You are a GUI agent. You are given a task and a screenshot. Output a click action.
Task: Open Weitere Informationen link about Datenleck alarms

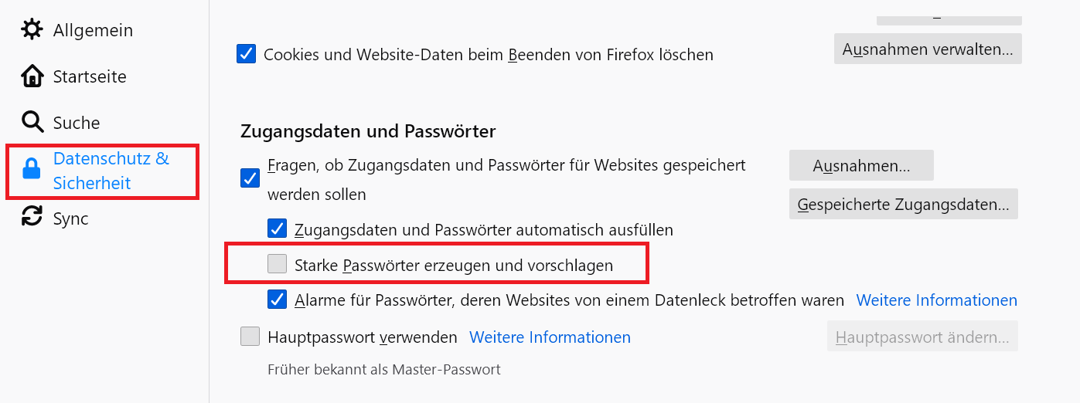click(x=936, y=300)
